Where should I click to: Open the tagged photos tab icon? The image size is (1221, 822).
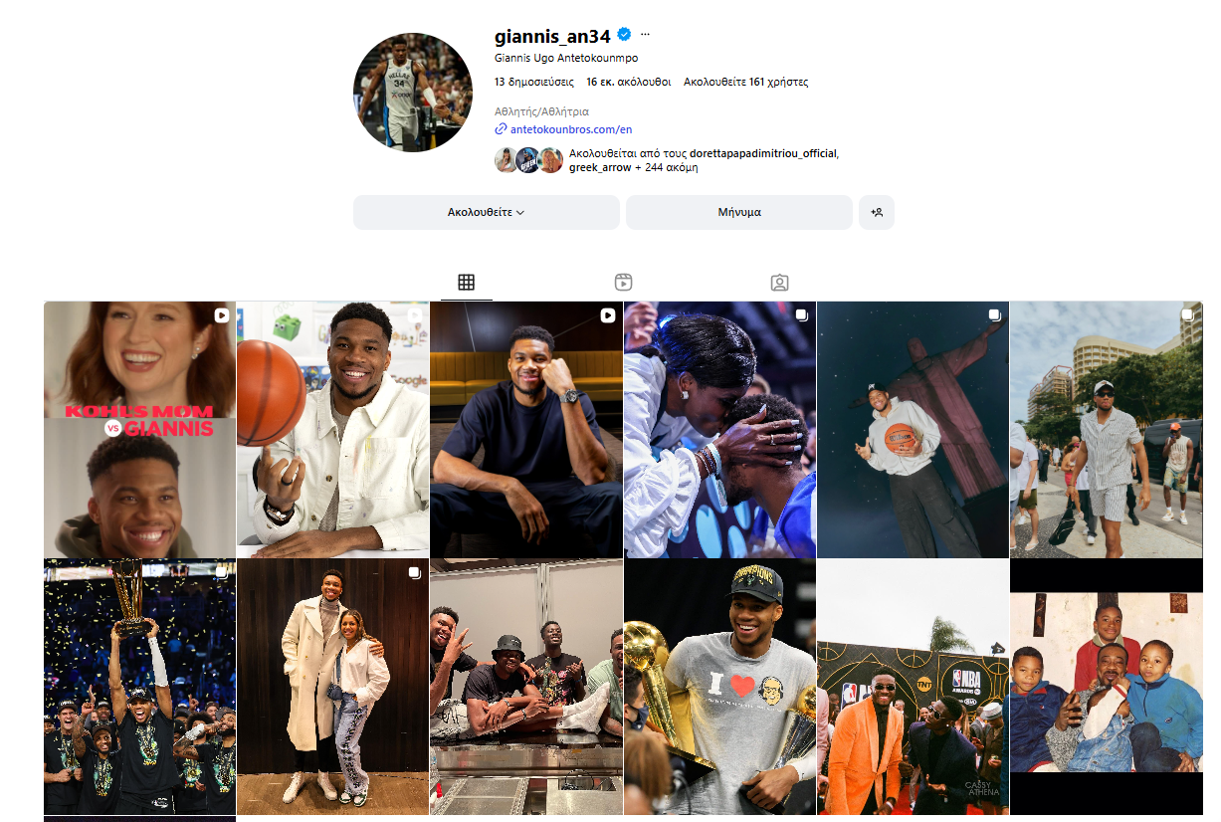pyautogui.click(x=780, y=283)
